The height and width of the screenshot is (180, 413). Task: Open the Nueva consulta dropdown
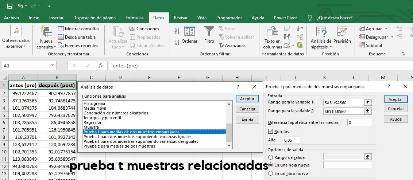point(46,37)
